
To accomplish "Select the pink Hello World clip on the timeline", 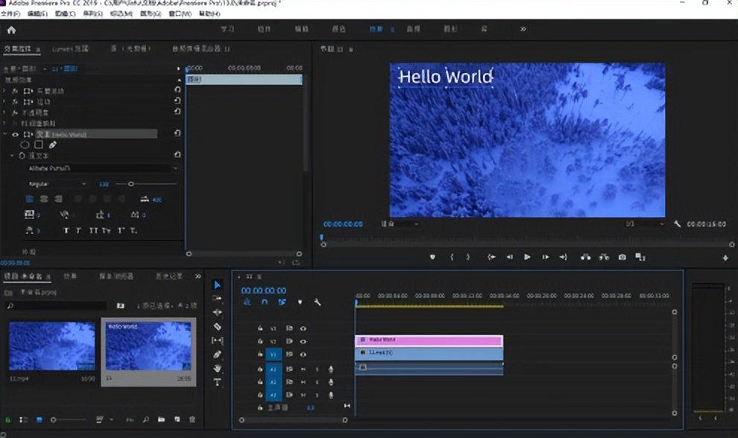I will pos(429,340).
